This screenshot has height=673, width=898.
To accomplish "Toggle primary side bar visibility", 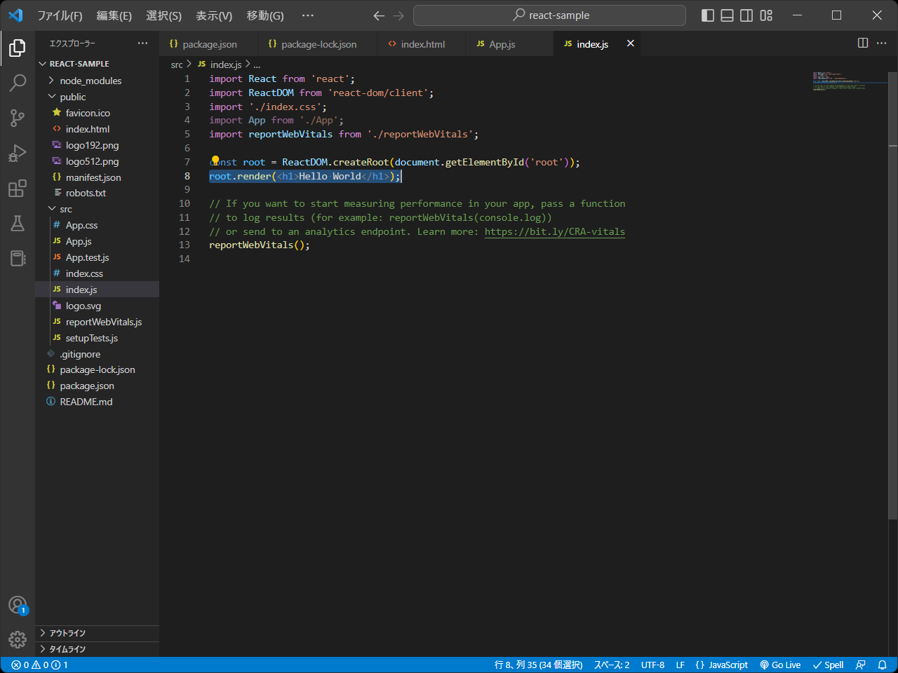I will pyautogui.click(x=708, y=15).
